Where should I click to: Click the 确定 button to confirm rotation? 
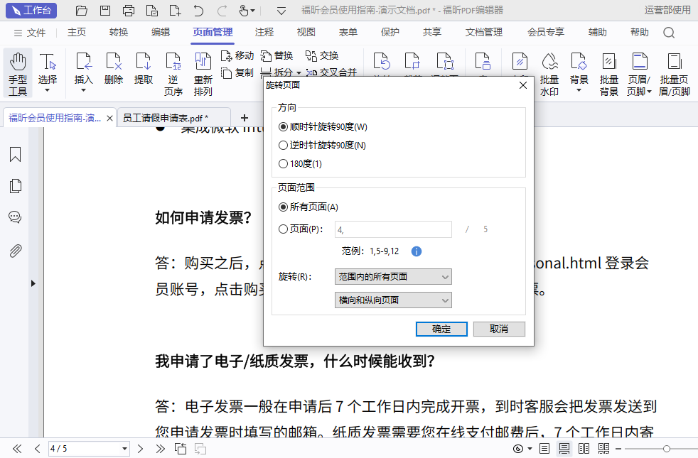click(x=441, y=329)
